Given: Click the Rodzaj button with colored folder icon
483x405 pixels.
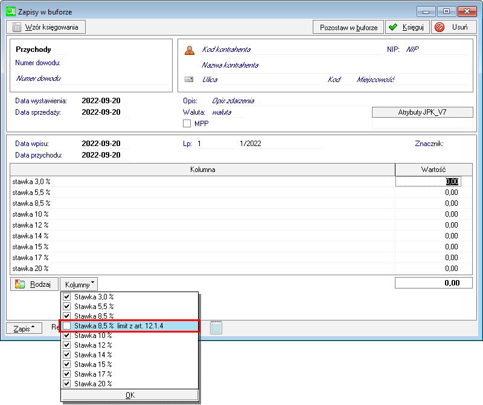Looking at the screenshot, I should (34, 284).
